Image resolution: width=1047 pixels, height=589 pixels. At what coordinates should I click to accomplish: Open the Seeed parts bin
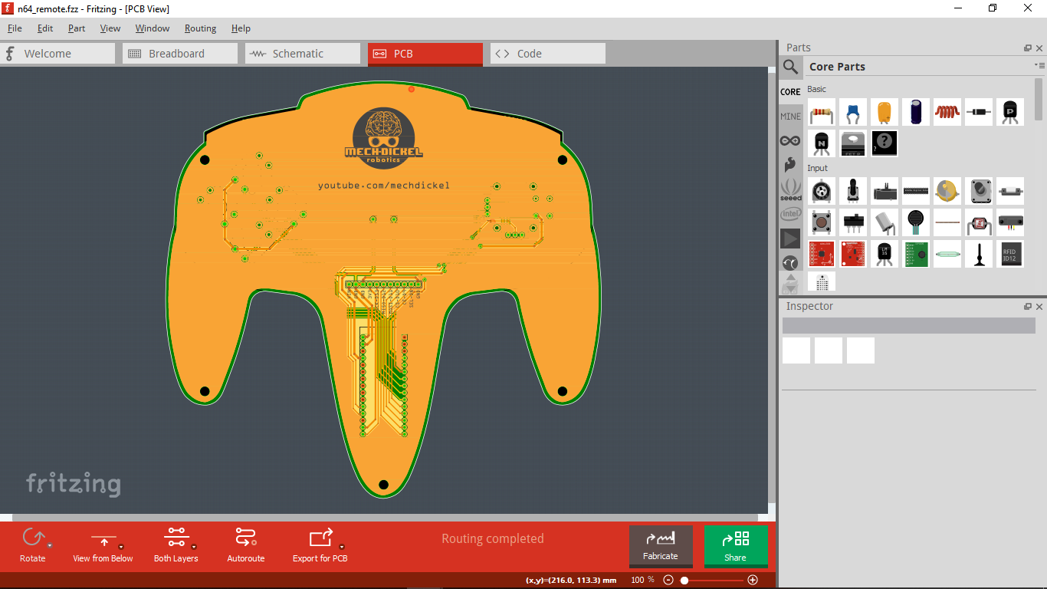[790, 189]
